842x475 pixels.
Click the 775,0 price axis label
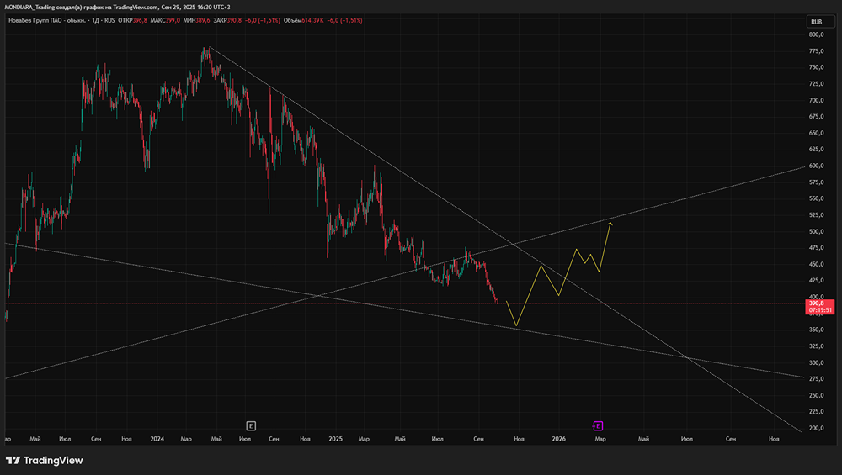816,51
